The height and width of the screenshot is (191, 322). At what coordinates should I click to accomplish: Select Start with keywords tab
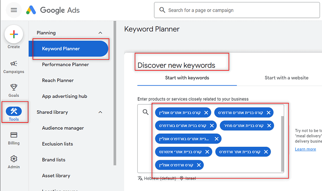[x=187, y=78]
